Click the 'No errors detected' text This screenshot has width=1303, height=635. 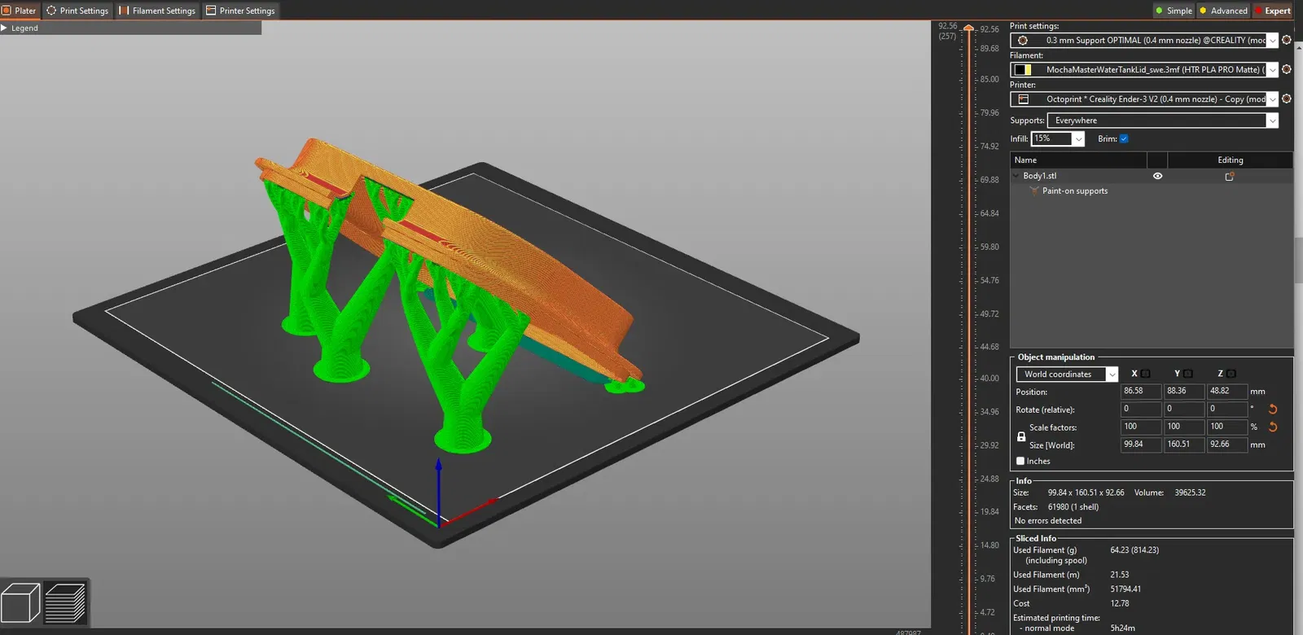1048,521
